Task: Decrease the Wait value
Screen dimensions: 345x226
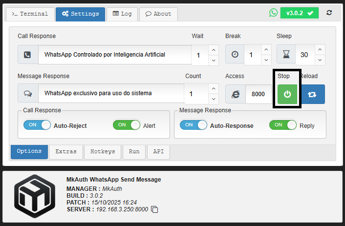Action: (214, 61)
